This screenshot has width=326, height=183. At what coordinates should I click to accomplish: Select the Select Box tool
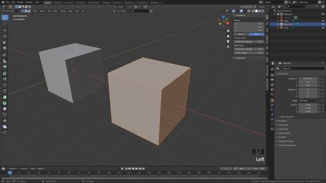click(x=5, y=18)
